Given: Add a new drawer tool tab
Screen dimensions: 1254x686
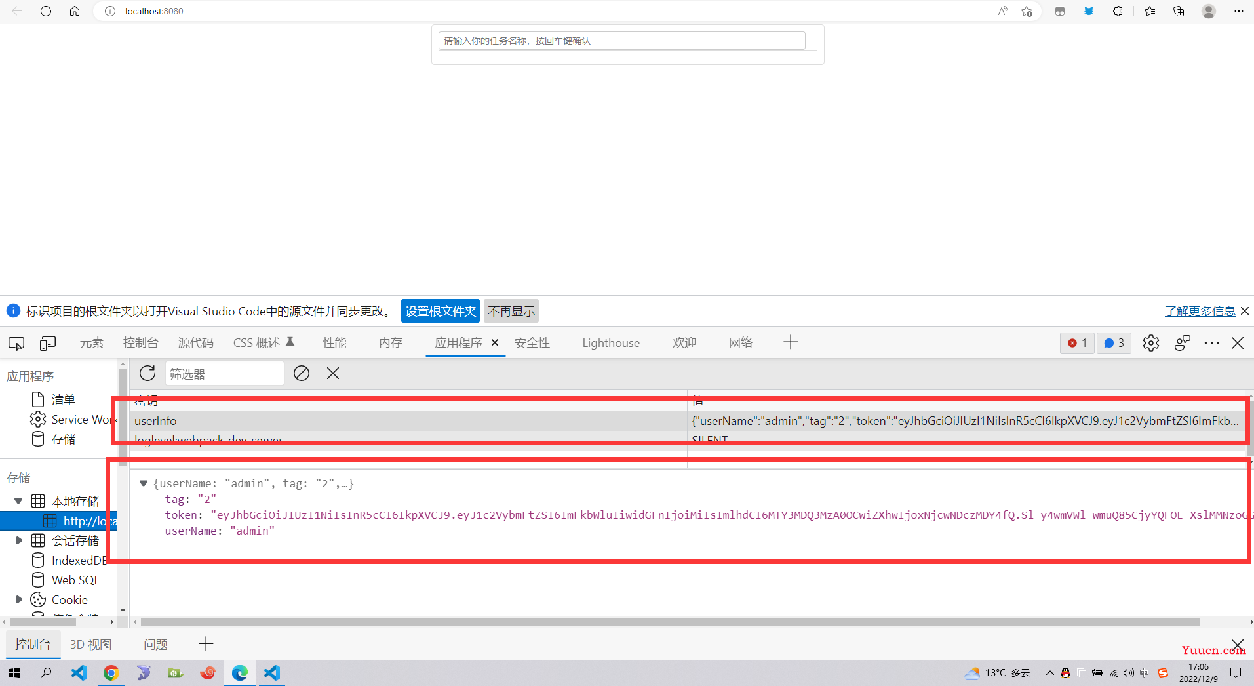Looking at the screenshot, I should pyautogui.click(x=206, y=644).
